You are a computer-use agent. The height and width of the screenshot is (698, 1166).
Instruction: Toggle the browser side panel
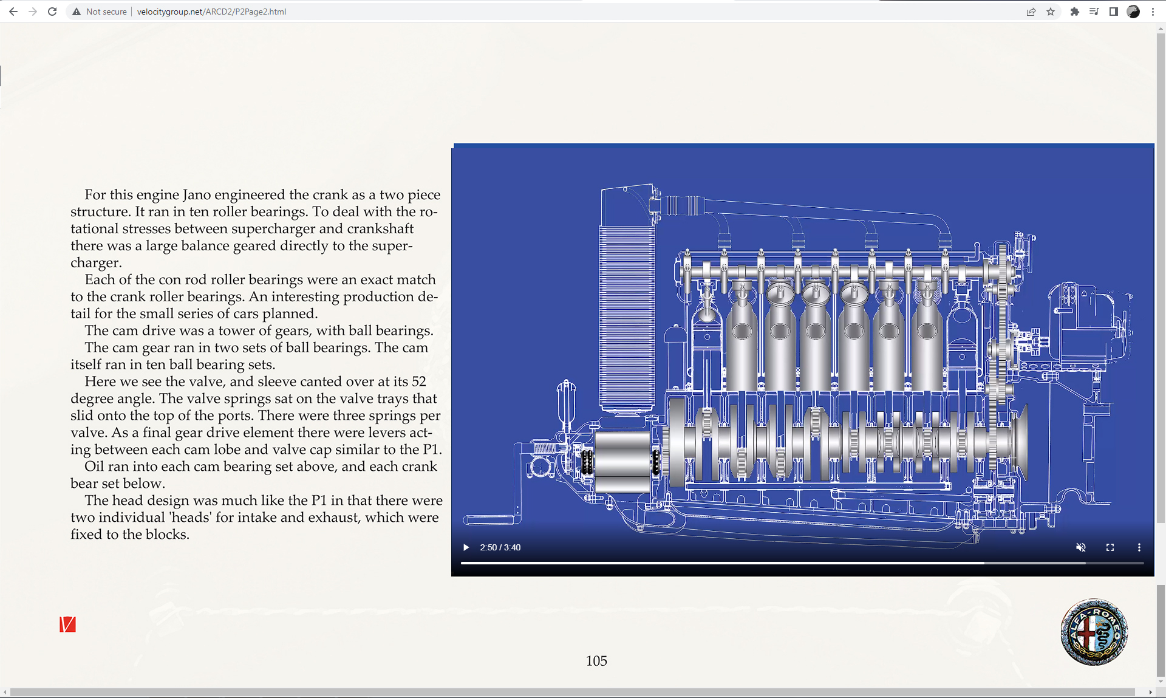pos(1114,12)
